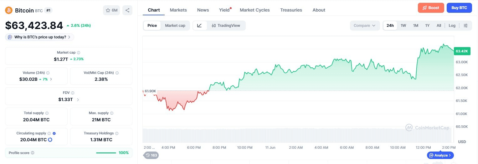The height and width of the screenshot is (164, 478).
Task: Click Volume (24h) info icon
Action: click(48, 73)
